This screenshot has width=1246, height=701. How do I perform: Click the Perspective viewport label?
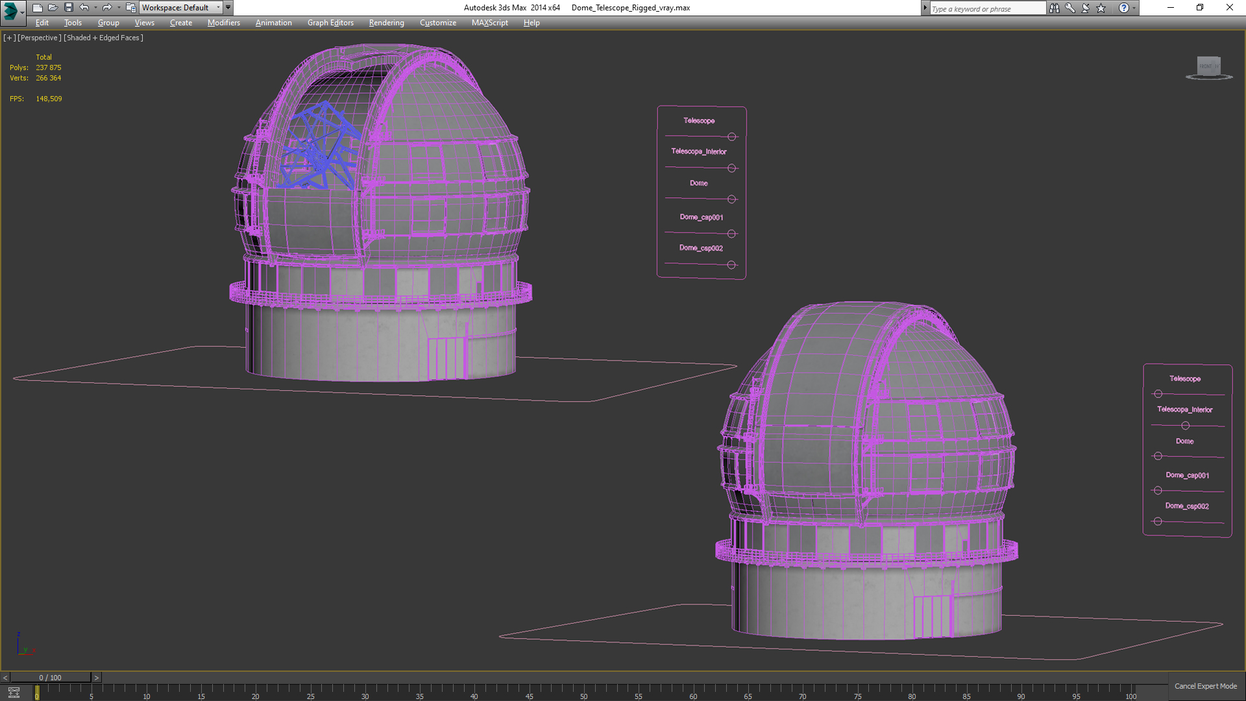tap(40, 38)
